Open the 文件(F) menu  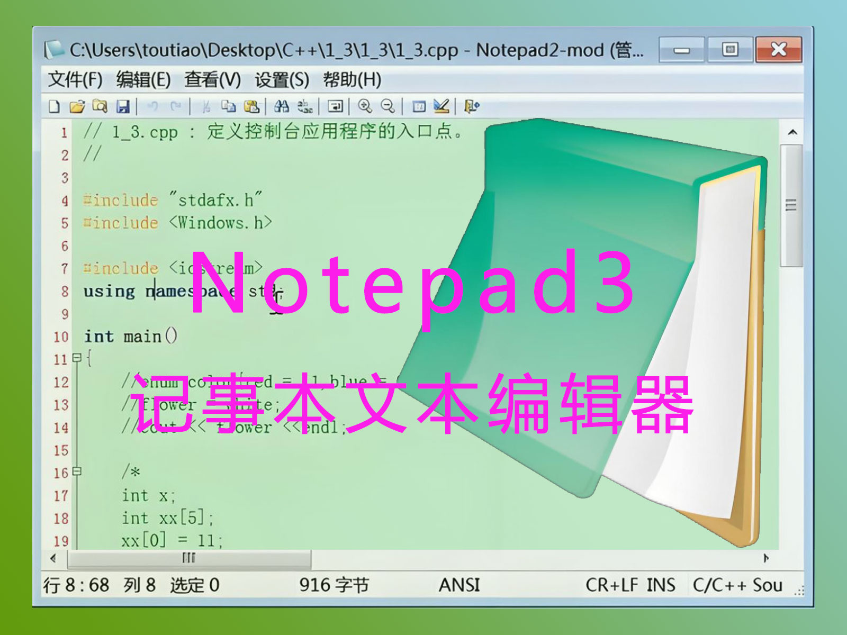click(x=75, y=80)
